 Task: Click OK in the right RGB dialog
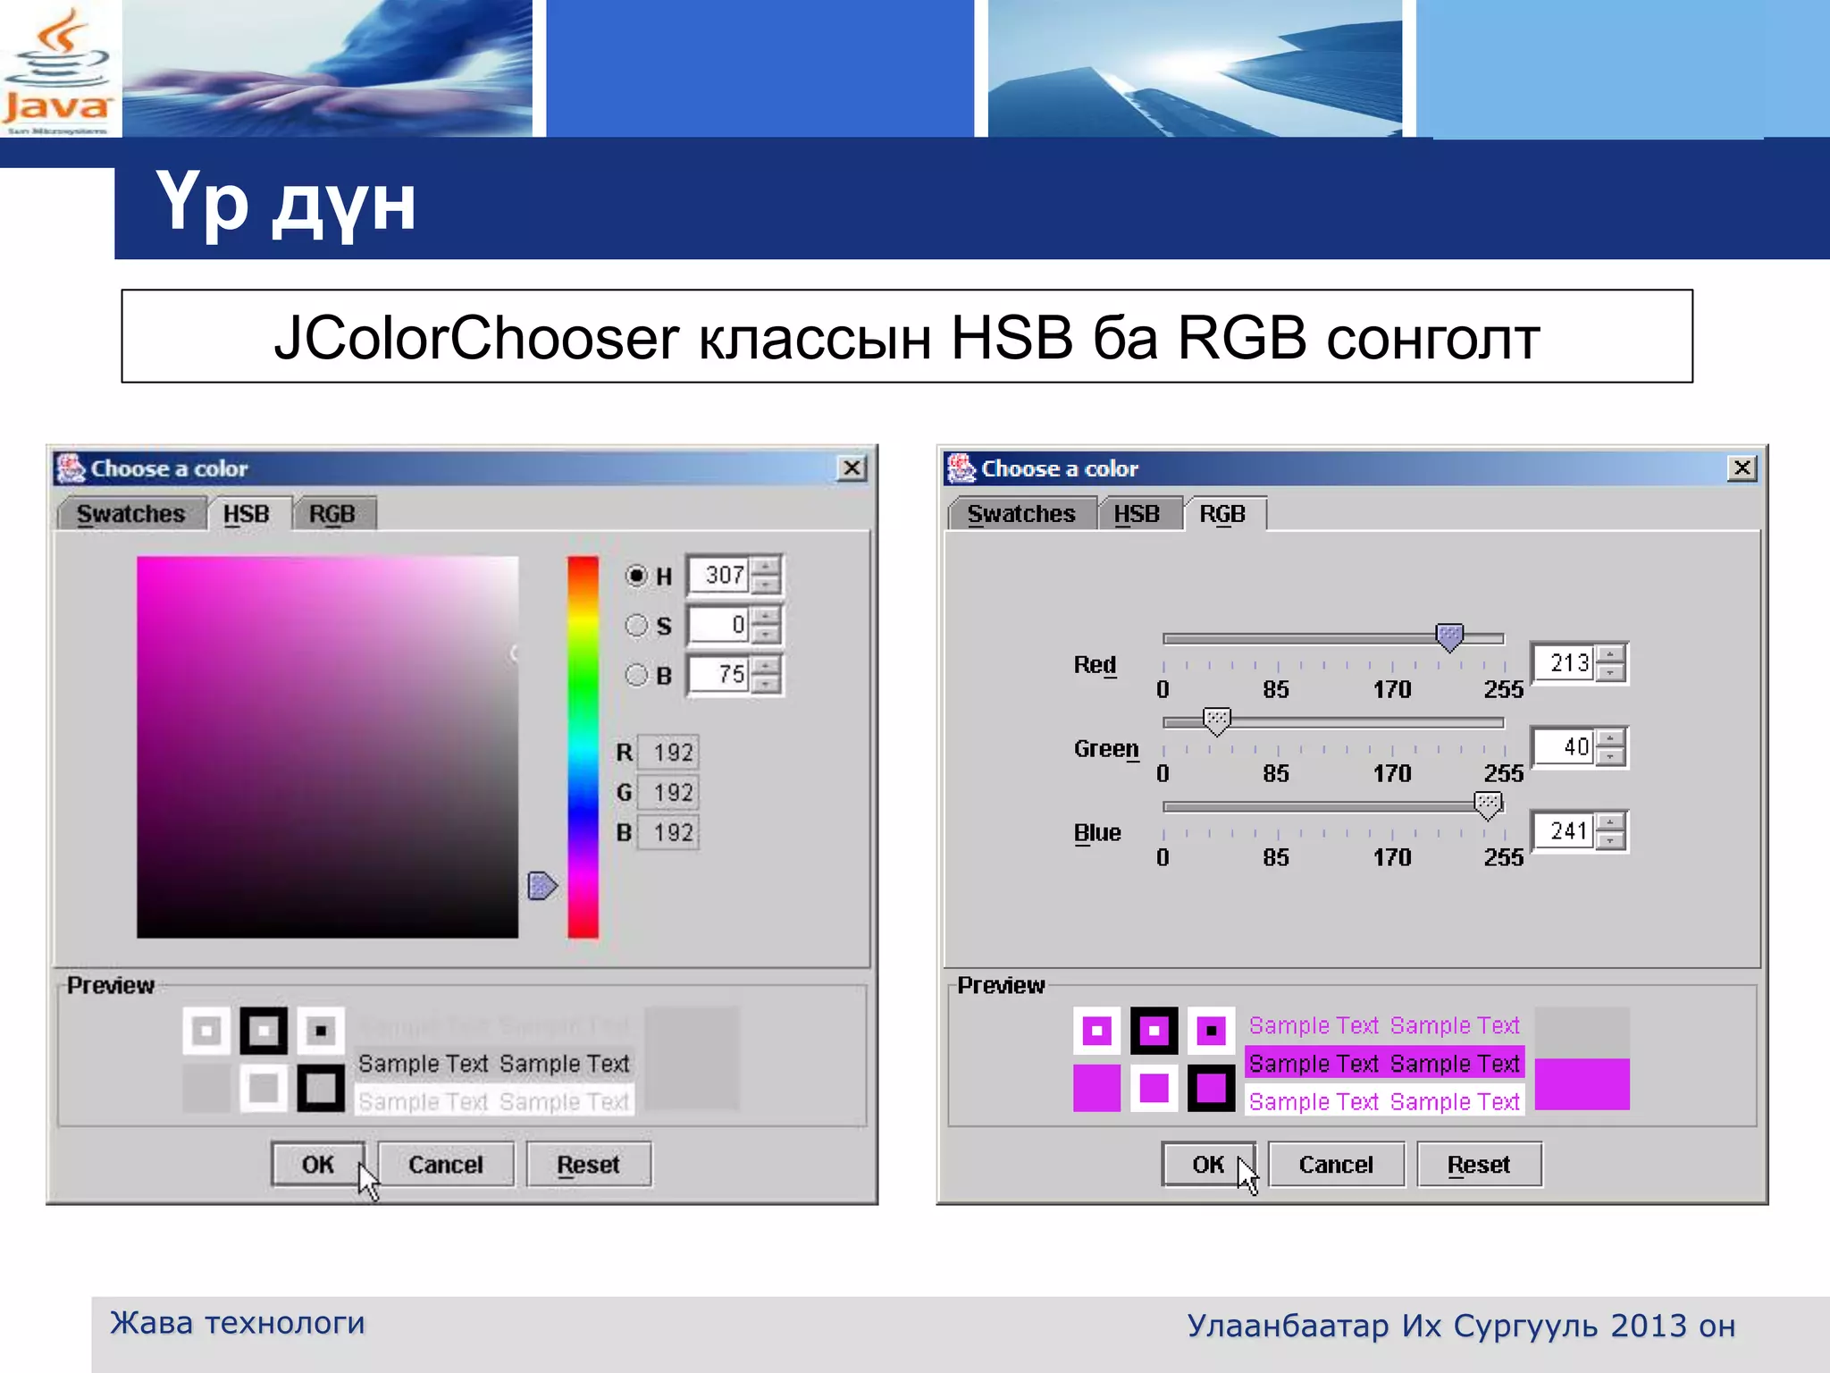click(x=1208, y=1164)
